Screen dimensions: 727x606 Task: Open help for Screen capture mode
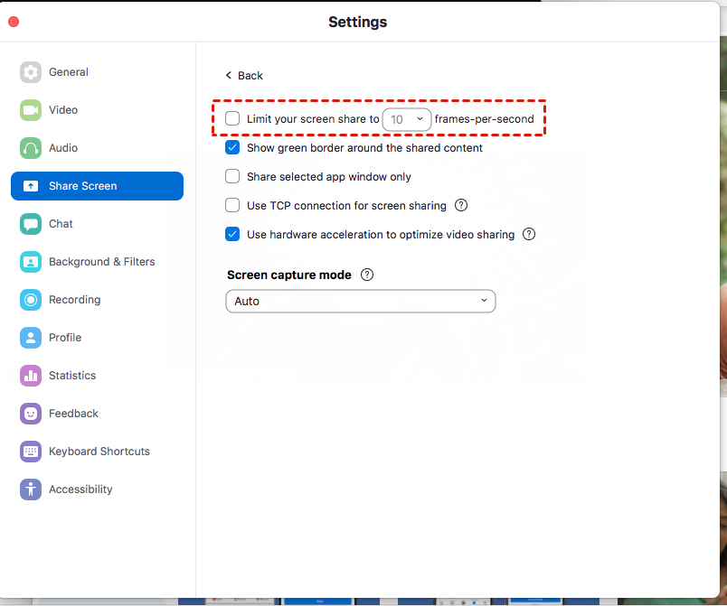point(367,275)
